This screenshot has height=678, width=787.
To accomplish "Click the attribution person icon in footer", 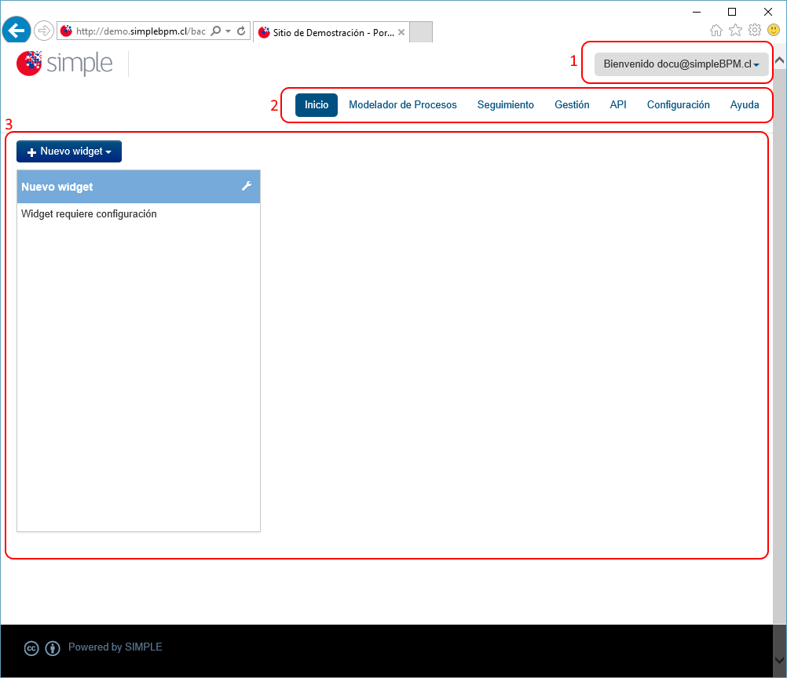I will click(x=53, y=648).
